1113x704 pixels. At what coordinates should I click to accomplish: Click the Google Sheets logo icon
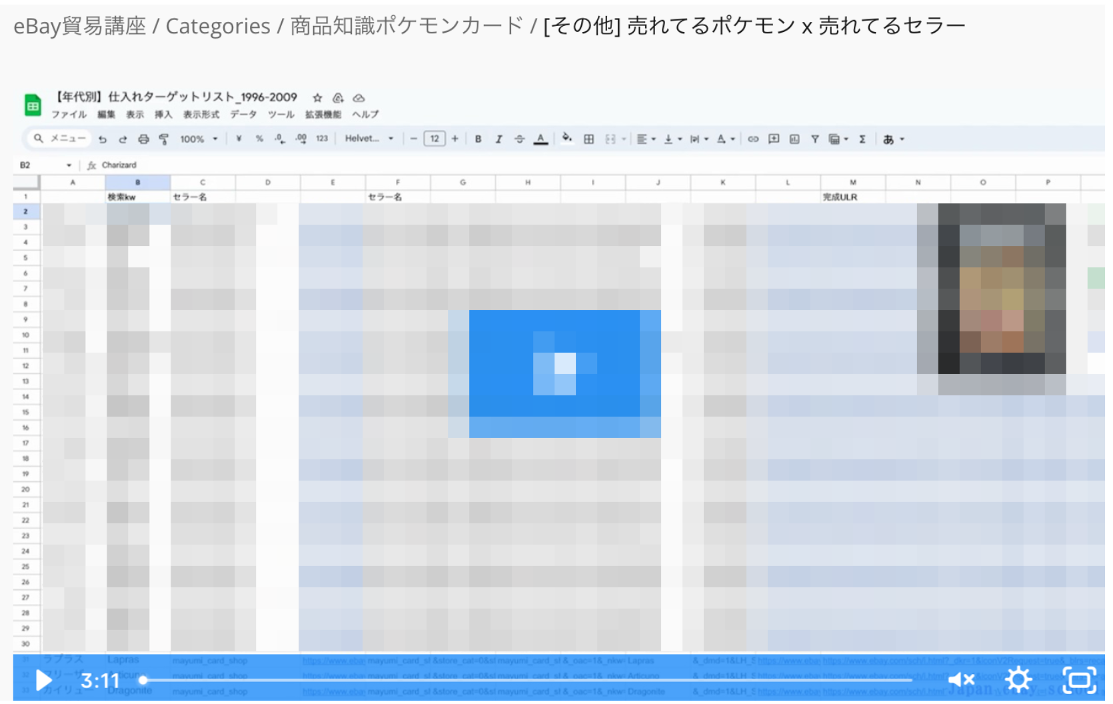33,105
